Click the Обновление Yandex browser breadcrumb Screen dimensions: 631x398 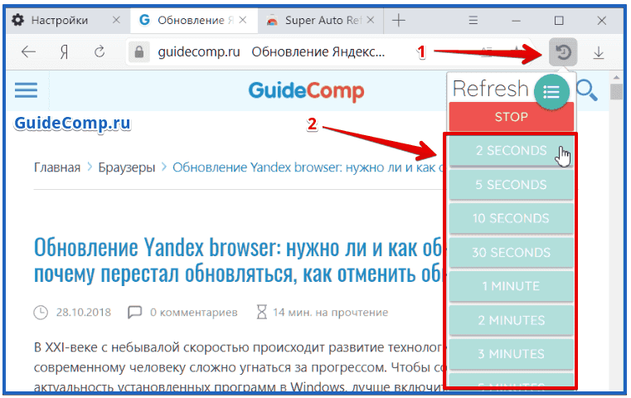(x=308, y=167)
